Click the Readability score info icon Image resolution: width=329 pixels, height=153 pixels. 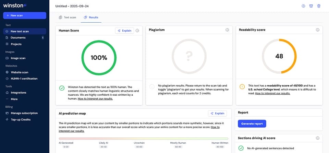coord(317,30)
